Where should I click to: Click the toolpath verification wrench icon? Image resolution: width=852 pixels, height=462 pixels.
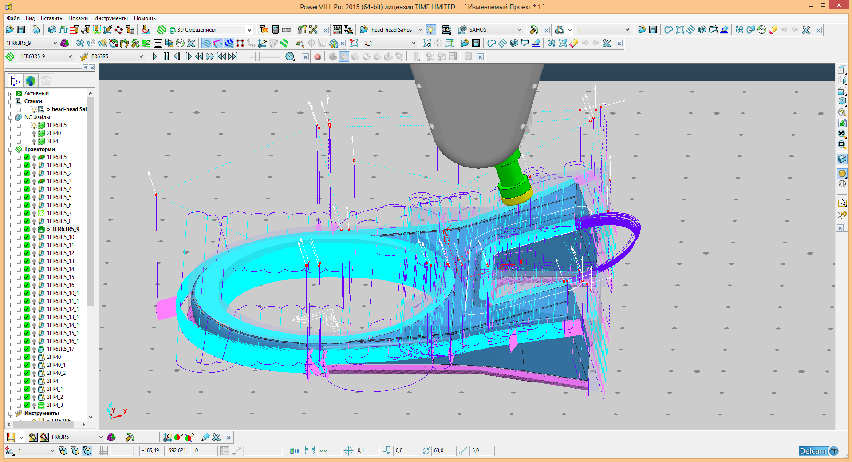point(534,30)
